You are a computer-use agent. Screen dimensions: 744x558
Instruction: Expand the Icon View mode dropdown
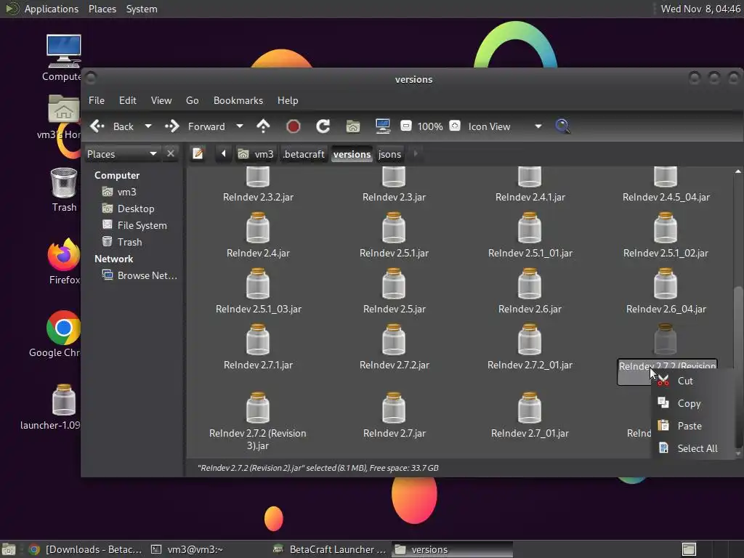click(x=538, y=126)
